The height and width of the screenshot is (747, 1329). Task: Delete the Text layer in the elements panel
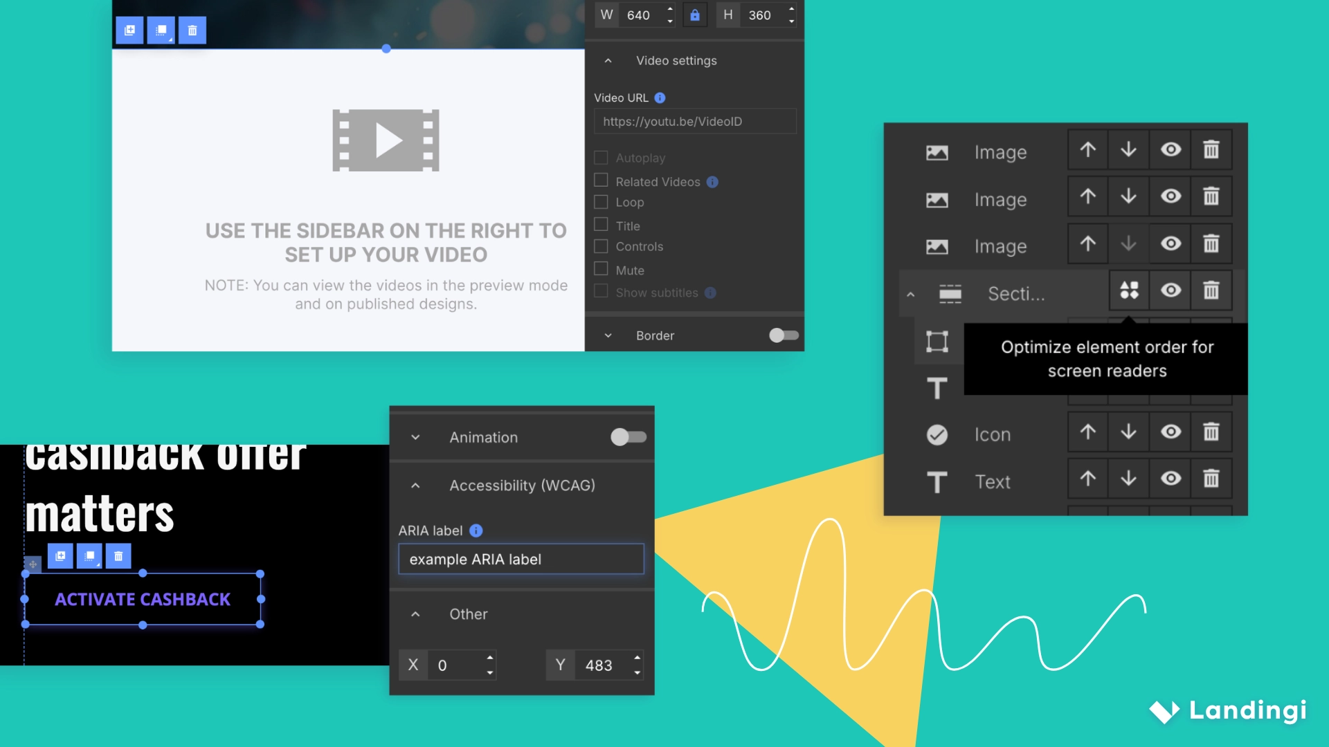pyautogui.click(x=1211, y=478)
